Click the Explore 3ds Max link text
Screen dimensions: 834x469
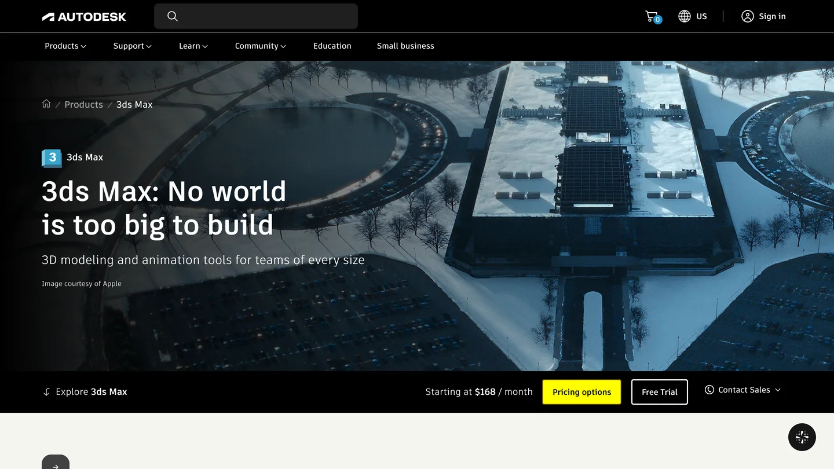pyautogui.click(x=92, y=392)
